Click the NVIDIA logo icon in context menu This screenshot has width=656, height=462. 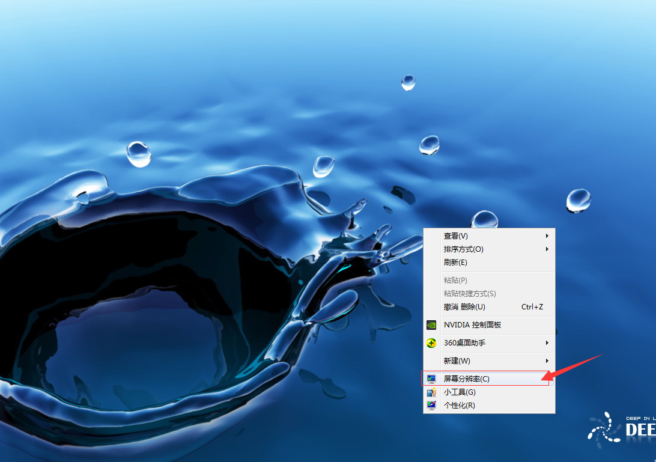click(x=431, y=325)
